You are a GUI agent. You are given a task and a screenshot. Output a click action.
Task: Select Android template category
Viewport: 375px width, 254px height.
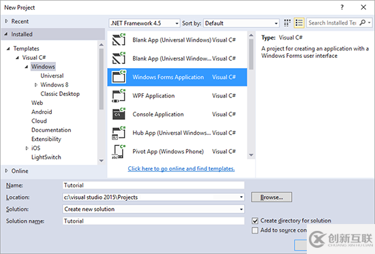pyautogui.click(x=42, y=112)
